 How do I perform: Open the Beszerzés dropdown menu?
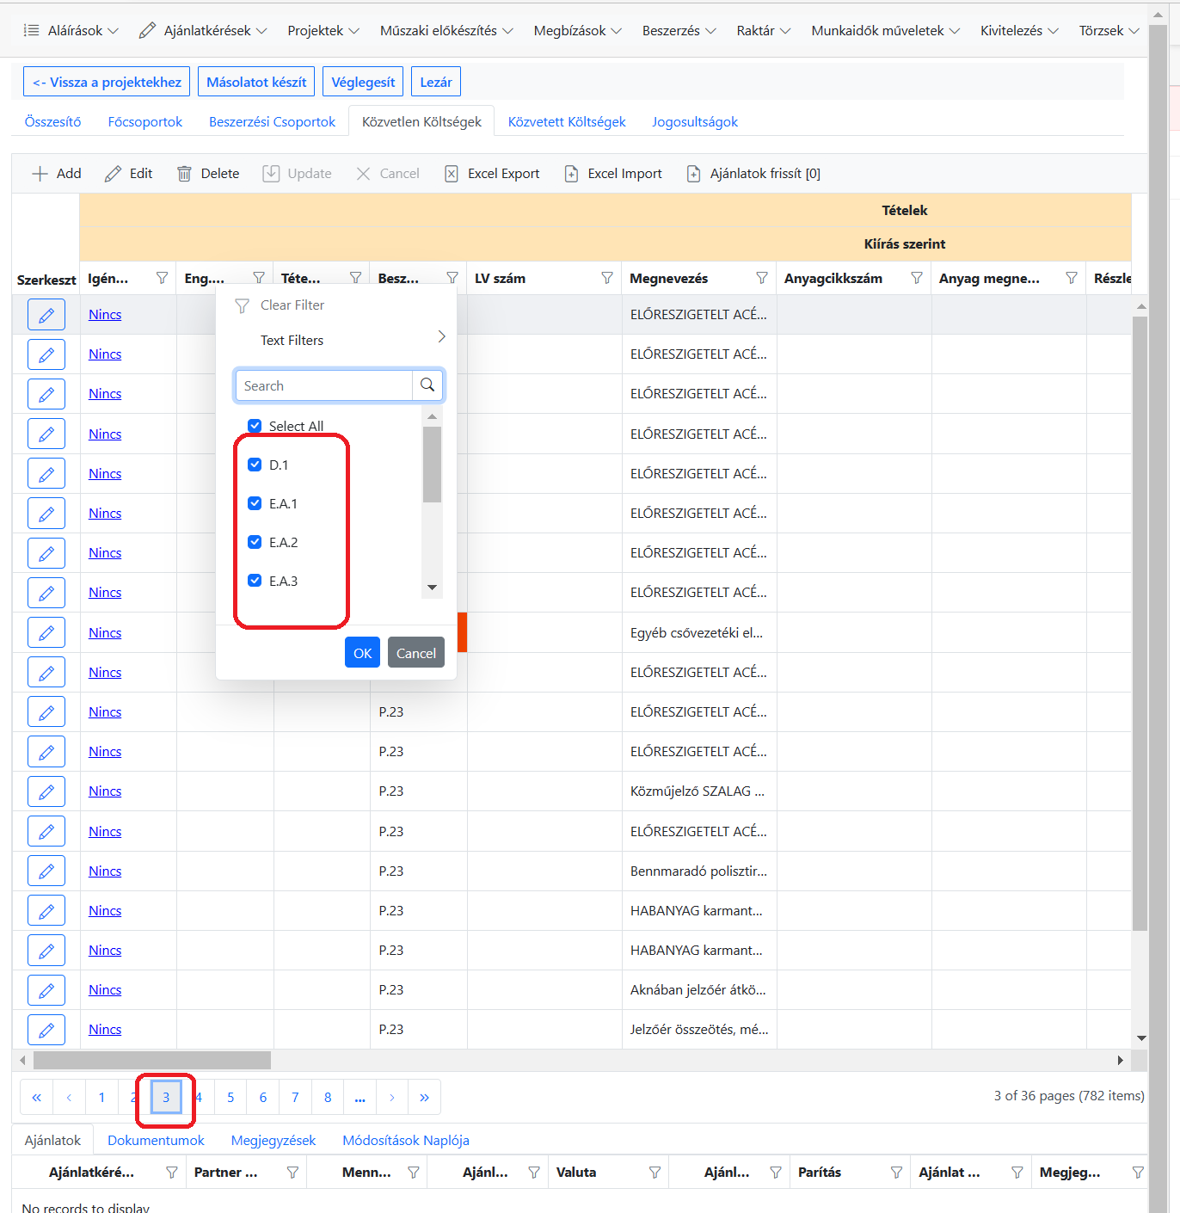point(679,30)
